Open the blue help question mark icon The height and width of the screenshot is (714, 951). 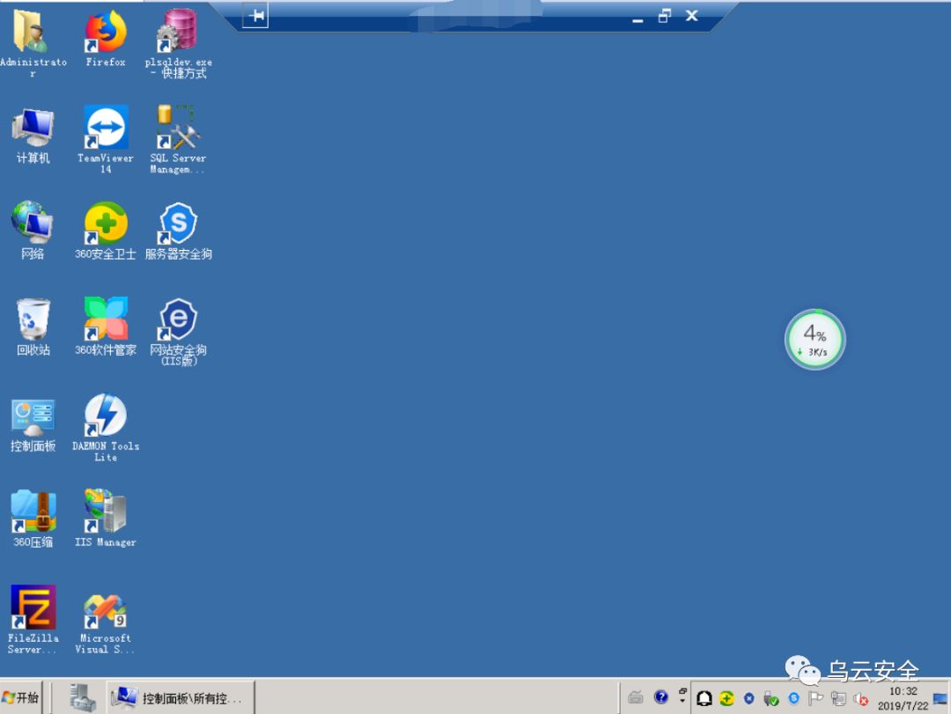pos(661,697)
